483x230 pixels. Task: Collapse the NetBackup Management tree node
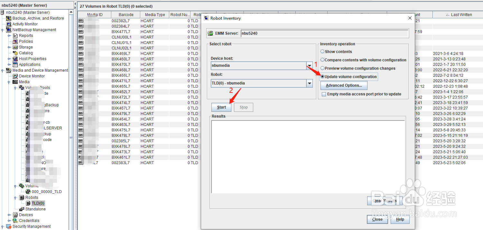[x=2, y=30]
